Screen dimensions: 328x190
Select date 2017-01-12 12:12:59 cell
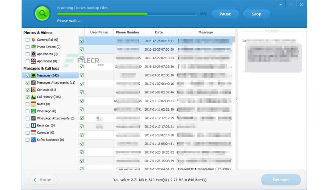tap(159, 118)
